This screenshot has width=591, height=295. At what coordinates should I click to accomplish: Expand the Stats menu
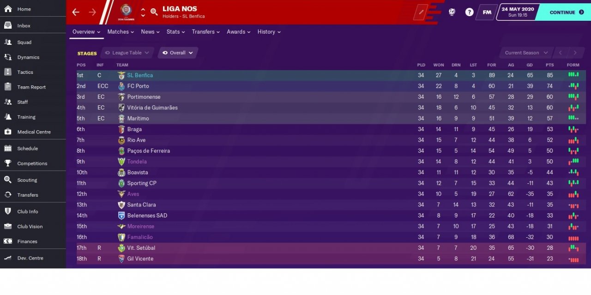pyautogui.click(x=175, y=32)
